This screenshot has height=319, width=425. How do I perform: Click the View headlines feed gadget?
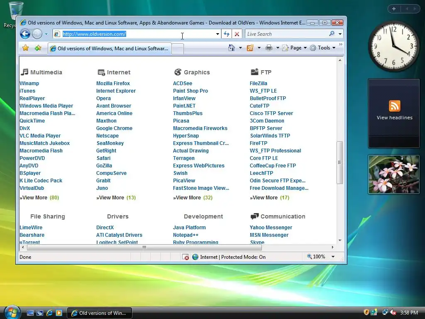pyautogui.click(x=394, y=113)
